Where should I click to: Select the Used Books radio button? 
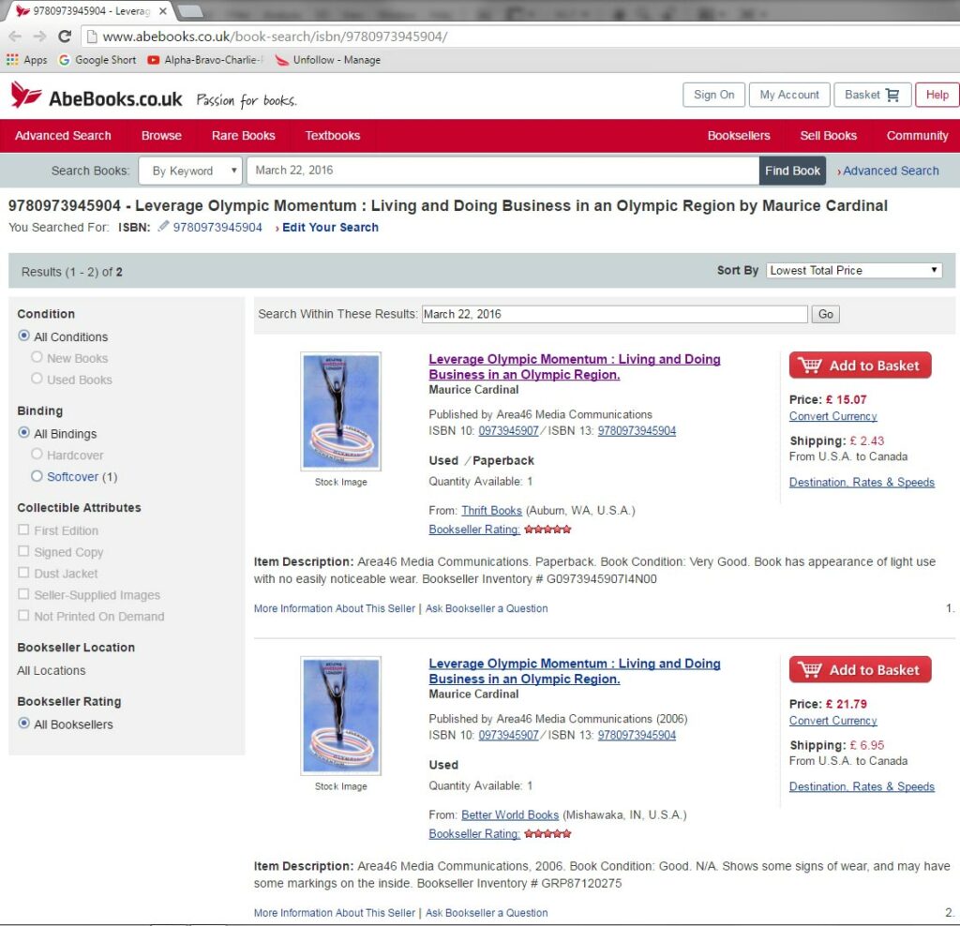coord(37,379)
